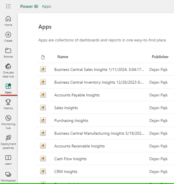This screenshot has height=184, width=174.
Task: Click Dejan Pajk in CRM Insights row
Action: pos(158,172)
